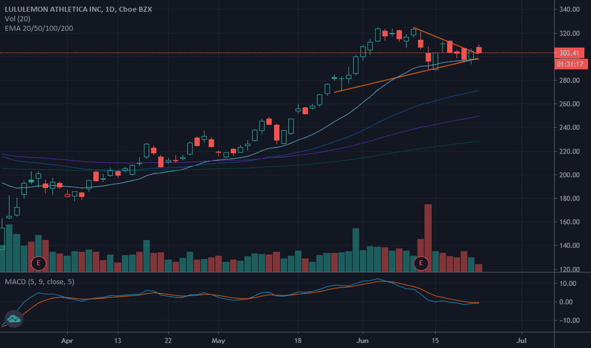Click the 303.41 current price label
591x348 pixels.
tap(569, 53)
